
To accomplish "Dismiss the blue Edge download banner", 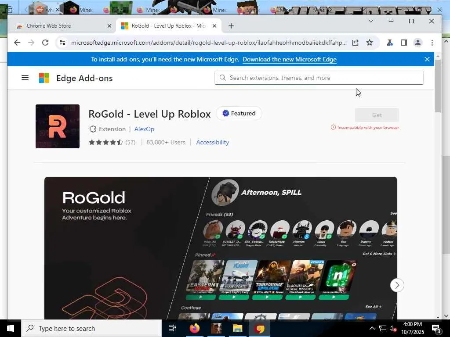I will 427,59.
